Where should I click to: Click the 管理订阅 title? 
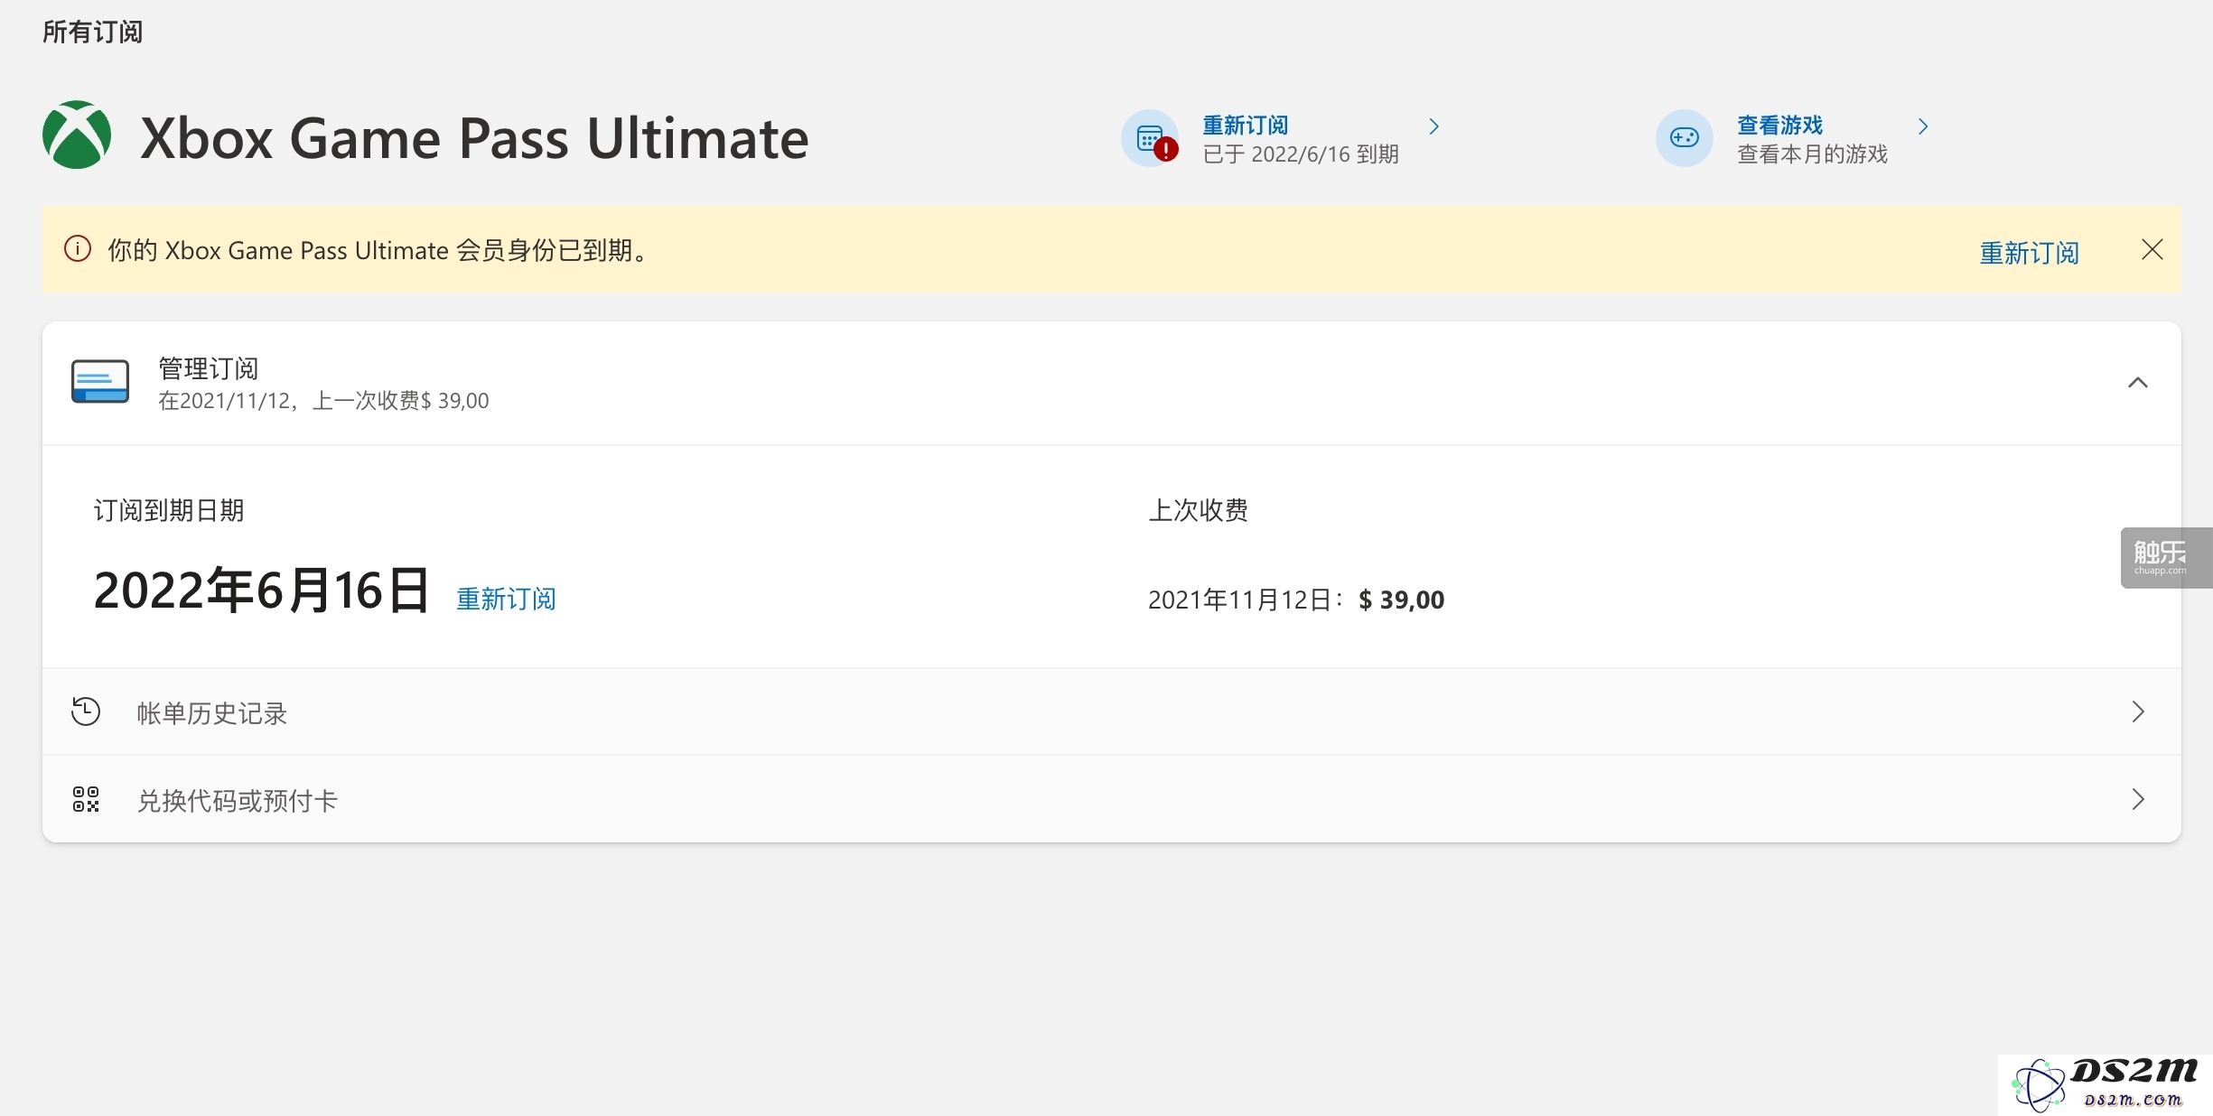(x=209, y=368)
